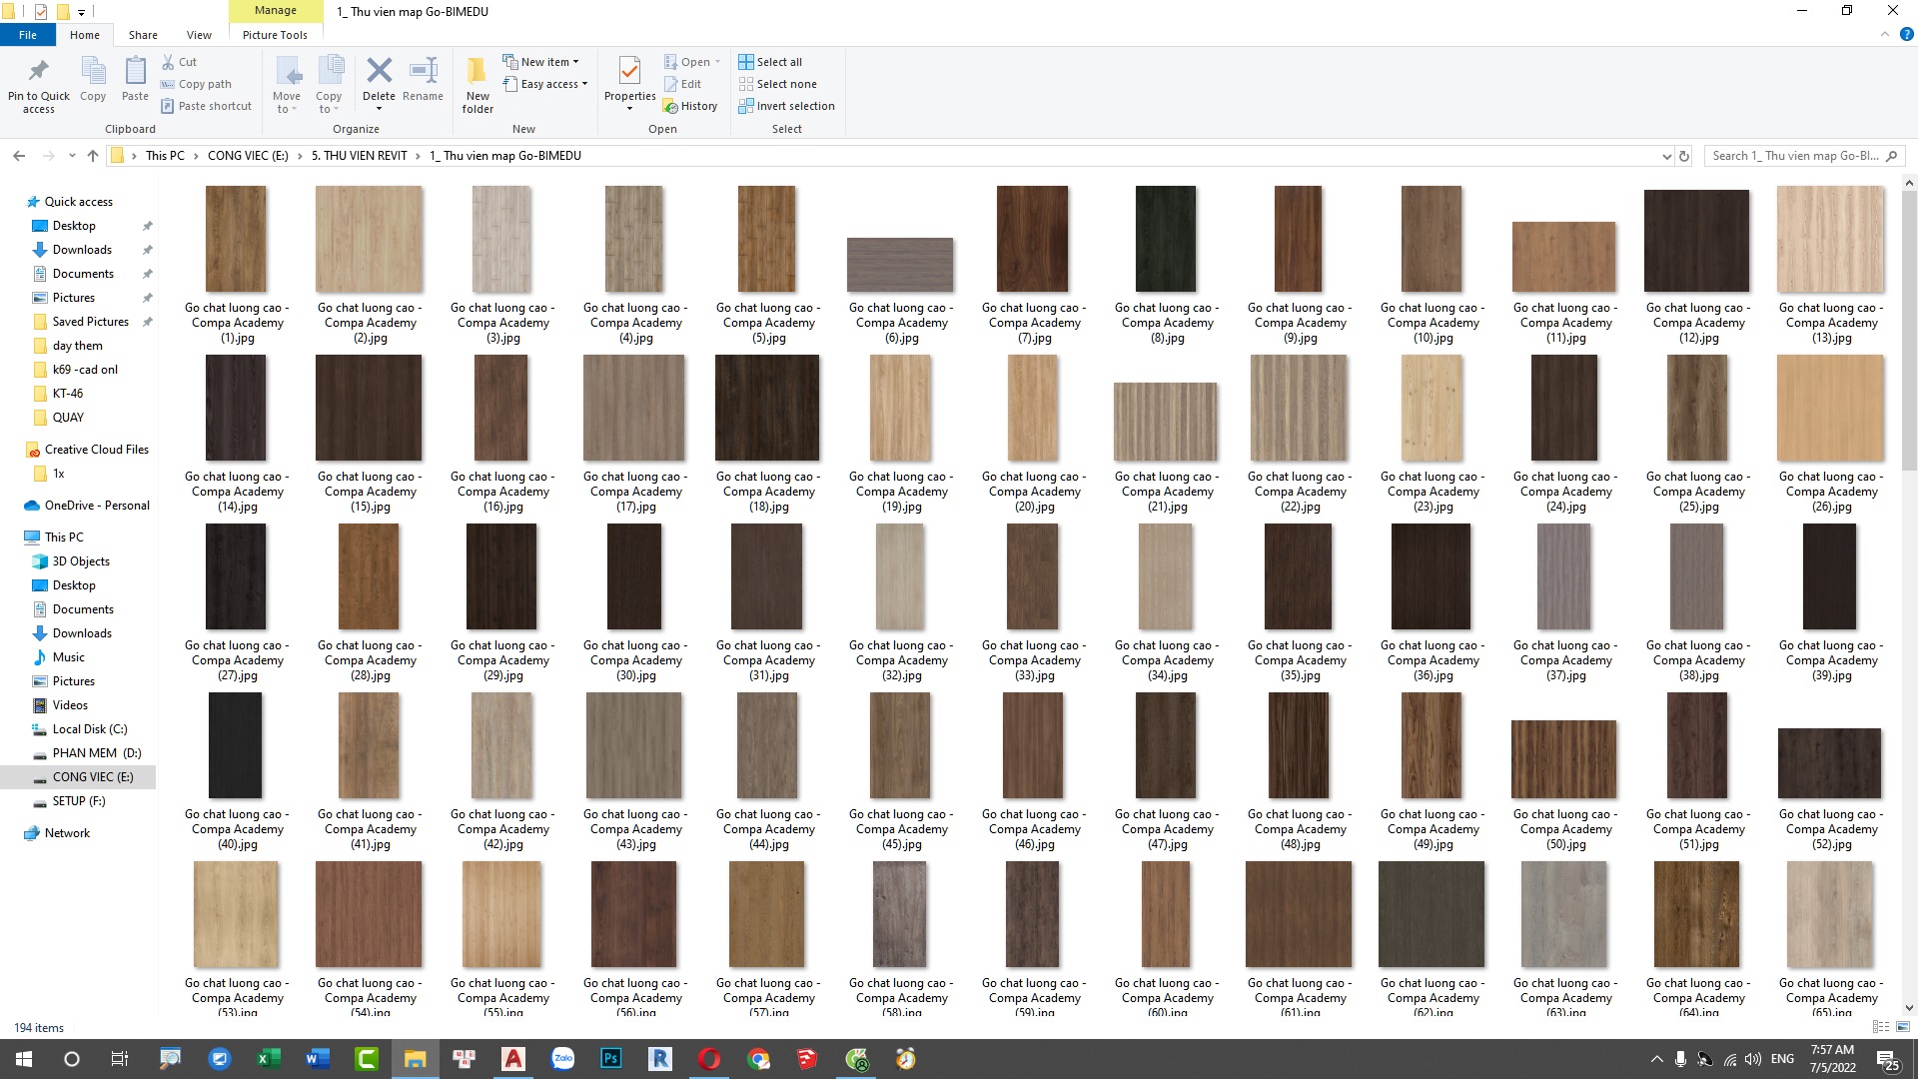Unpin Downloads from Quick access

point(147,249)
